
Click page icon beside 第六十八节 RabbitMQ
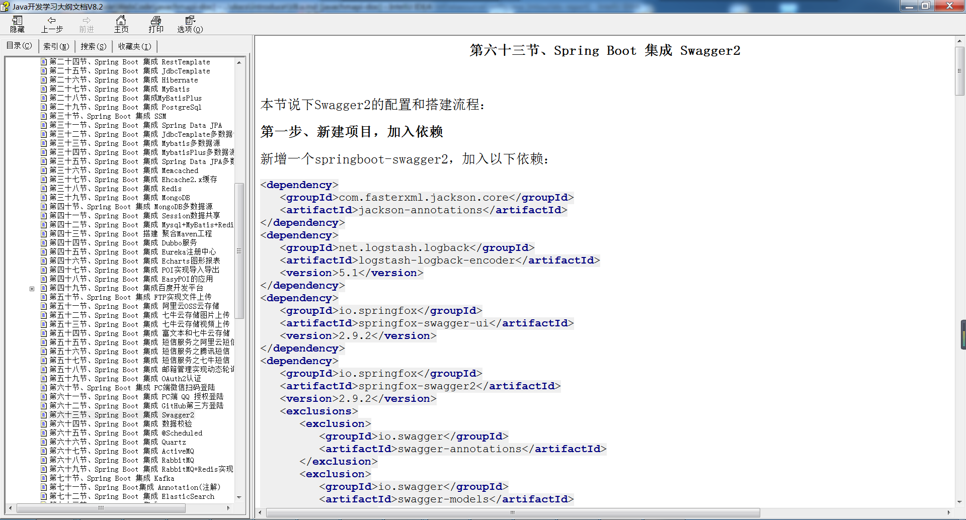(x=44, y=460)
